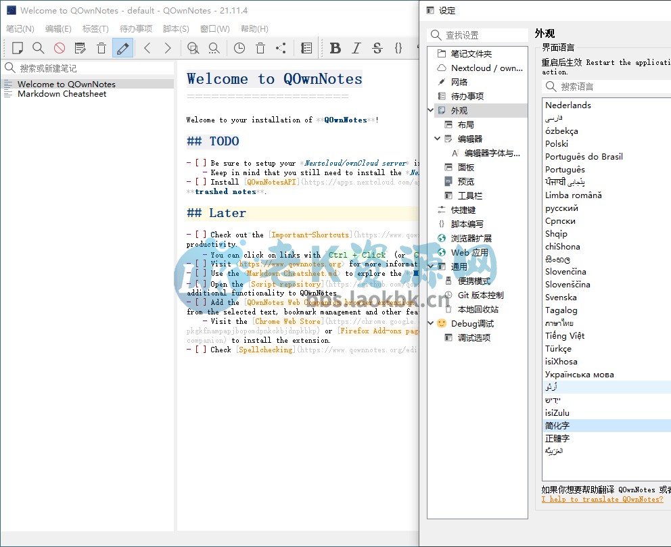Screen dimensions: 671x547
Task: Open the 调试选项 settings page
Action: (474, 338)
